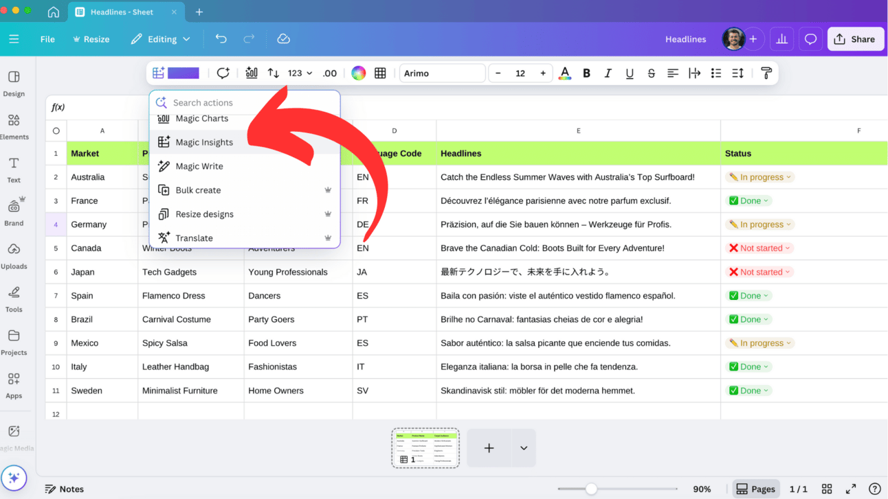The image size is (888, 499).
Task: Click the cloud save status icon
Action: (283, 39)
